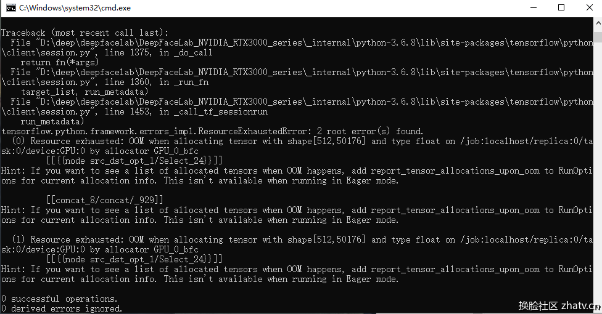Click the 'line 1453, in _call_tf_sessionrun' text
Screen dimensions: 602x314
[186, 111]
